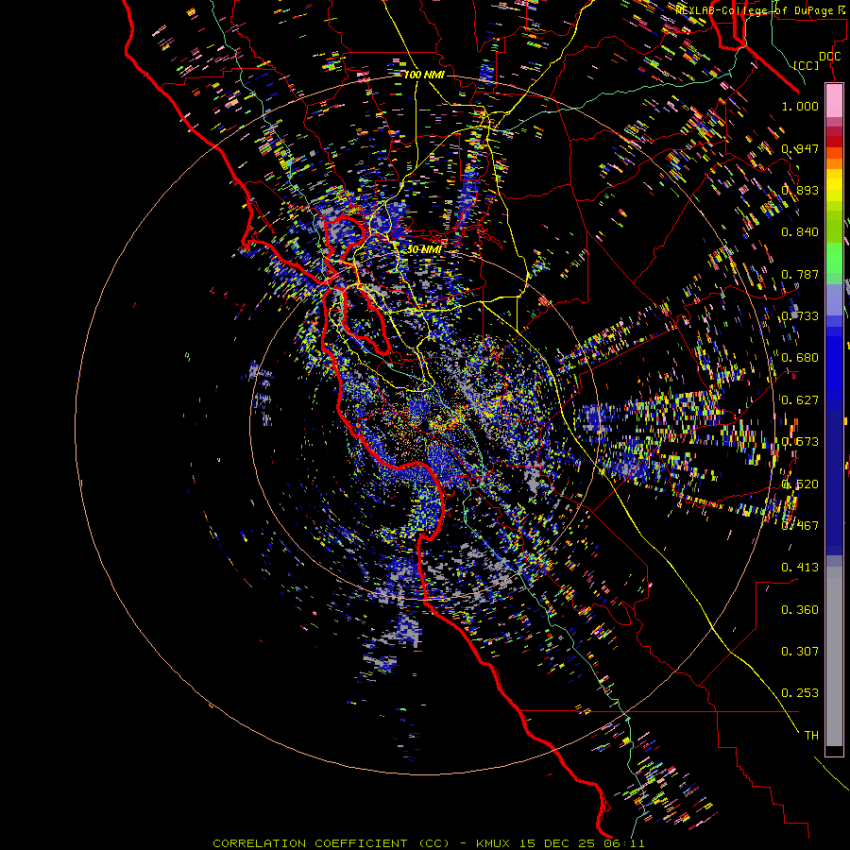Click the 0.680 legend value

pyautogui.click(x=800, y=358)
